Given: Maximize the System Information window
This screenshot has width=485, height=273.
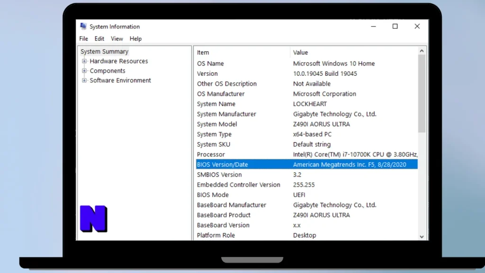Looking at the screenshot, I should [x=395, y=27].
